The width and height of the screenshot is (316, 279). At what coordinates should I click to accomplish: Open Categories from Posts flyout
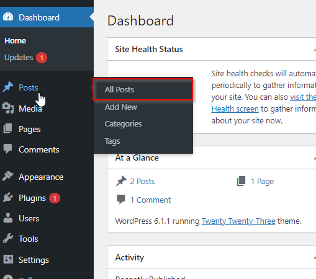coord(123,124)
